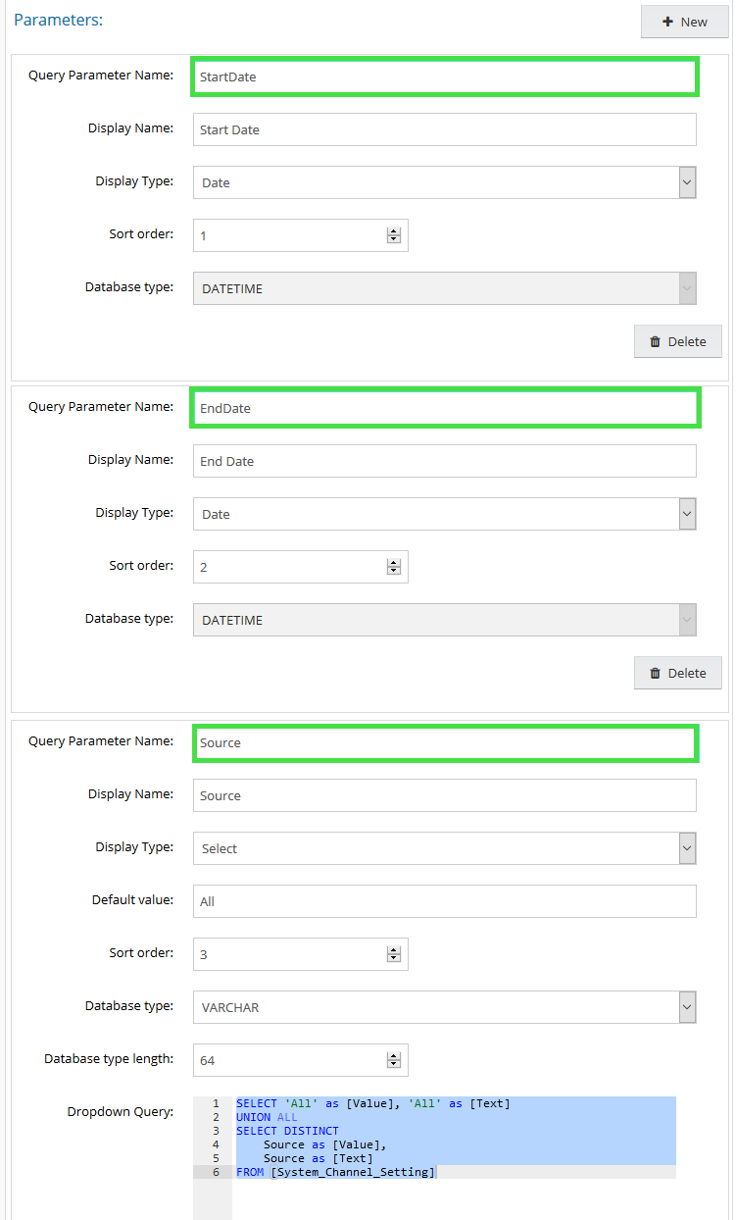Viewport: 736px width, 1220px height.
Task: Click the Sort order field with value 2
Action: pos(291,567)
